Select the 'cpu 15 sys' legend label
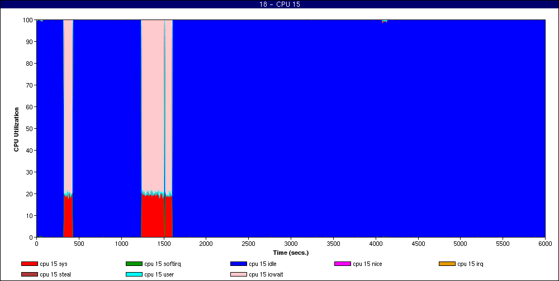Viewport: 559px width, 281px height. 54,264
